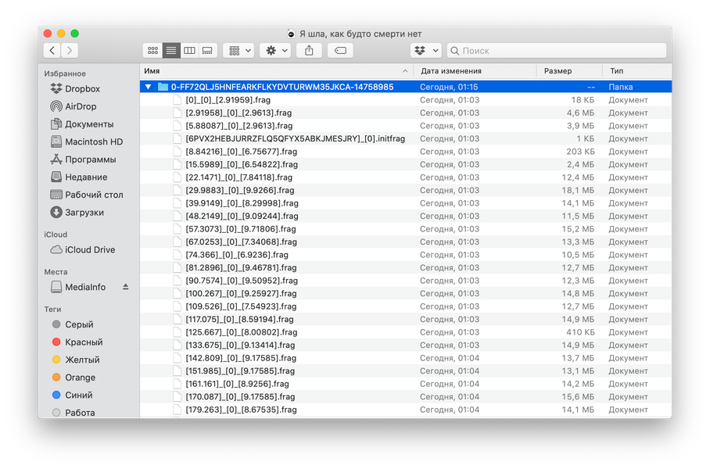Switch to gallery view mode
The image size is (710, 469).
tap(207, 51)
